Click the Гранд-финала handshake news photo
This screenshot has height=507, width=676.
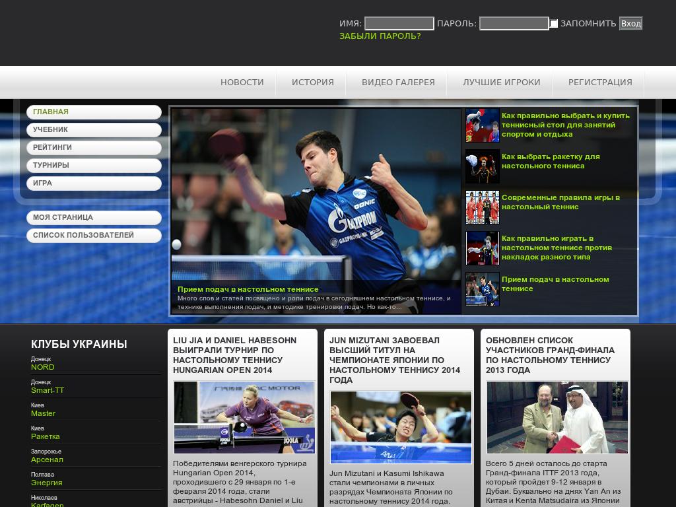coord(557,417)
